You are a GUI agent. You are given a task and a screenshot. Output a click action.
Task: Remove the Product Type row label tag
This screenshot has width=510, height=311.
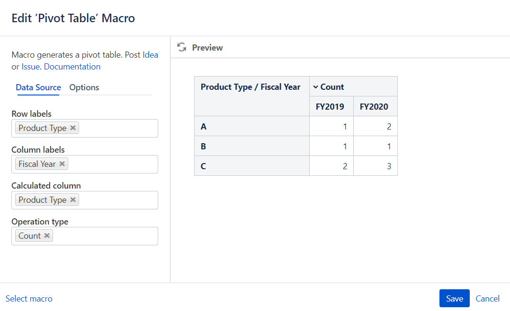tap(73, 128)
